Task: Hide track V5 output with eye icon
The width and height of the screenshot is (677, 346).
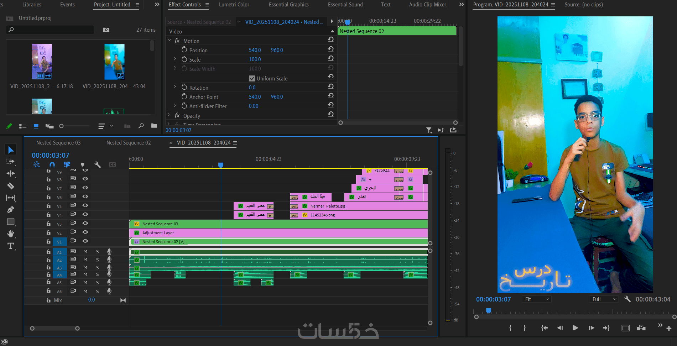Action: pyautogui.click(x=85, y=205)
